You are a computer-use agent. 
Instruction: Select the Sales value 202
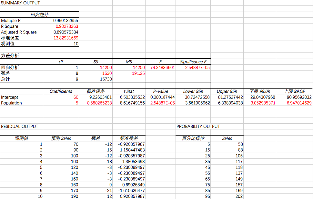[239, 196]
